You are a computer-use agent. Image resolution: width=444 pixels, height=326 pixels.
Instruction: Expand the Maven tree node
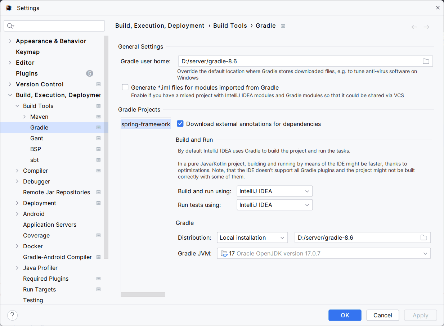24,117
